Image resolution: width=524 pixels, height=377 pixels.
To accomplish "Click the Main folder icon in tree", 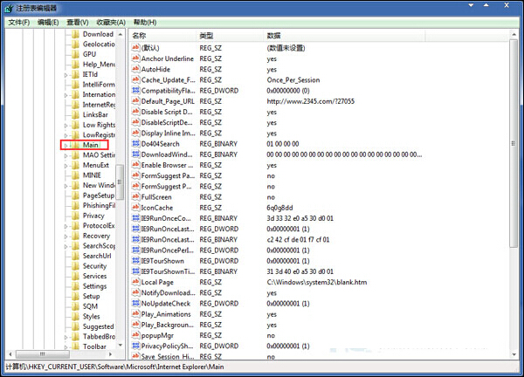I will 75,145.
